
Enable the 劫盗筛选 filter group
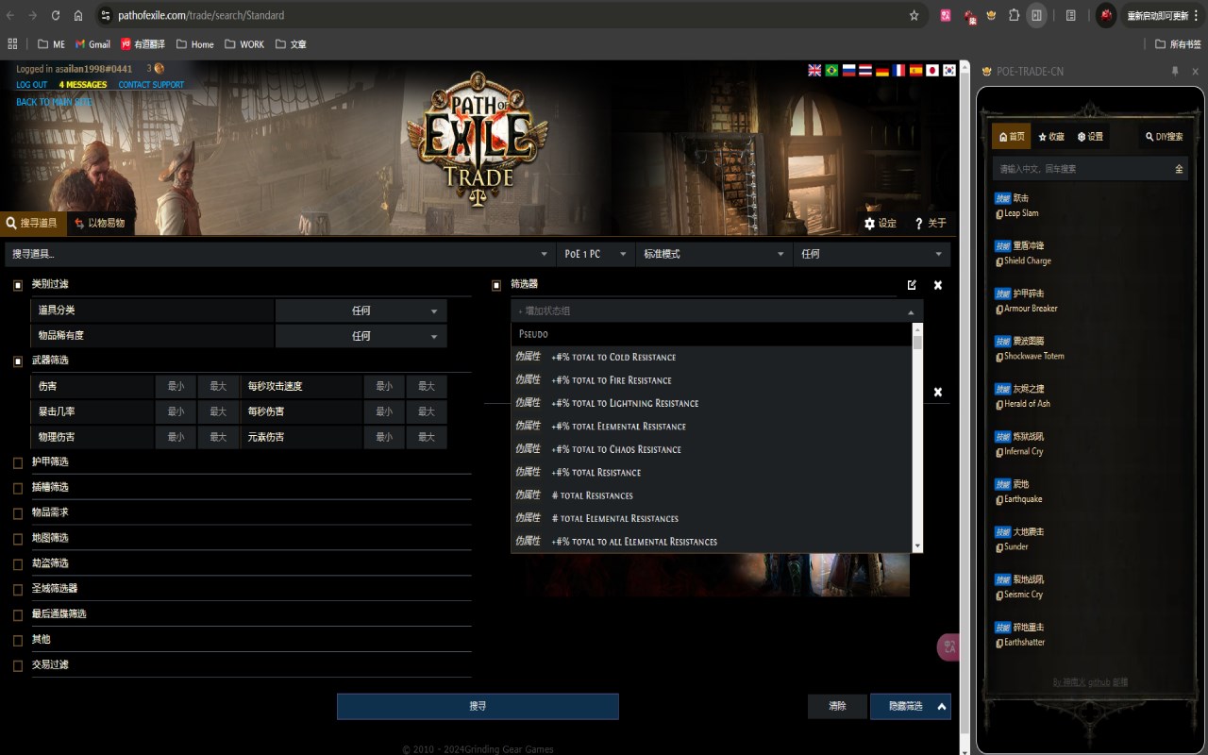(18, 564)
